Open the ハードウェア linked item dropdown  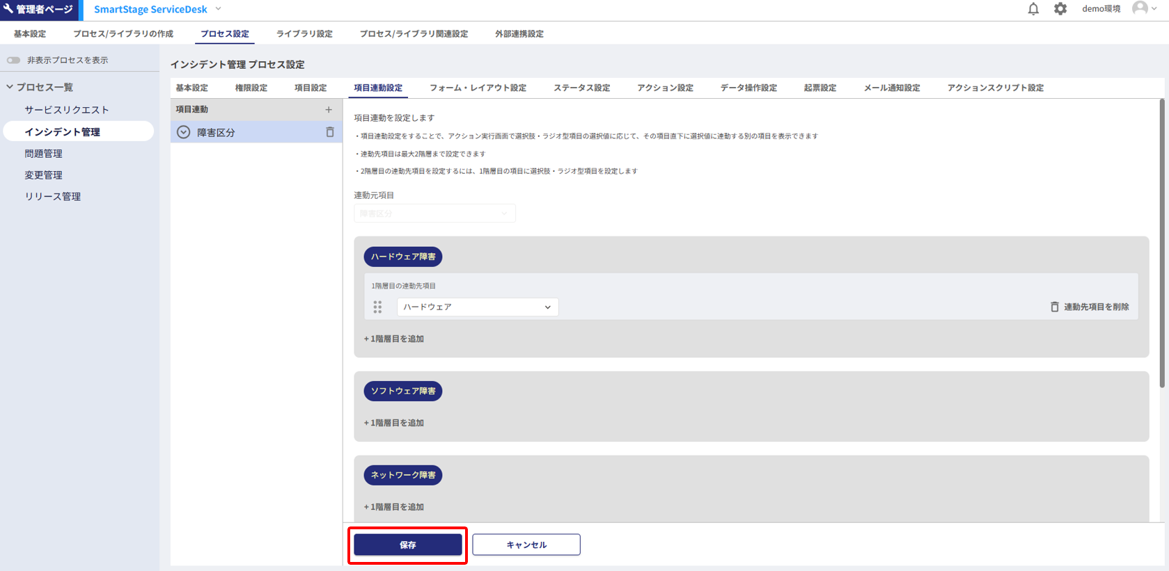coord(477,307)
